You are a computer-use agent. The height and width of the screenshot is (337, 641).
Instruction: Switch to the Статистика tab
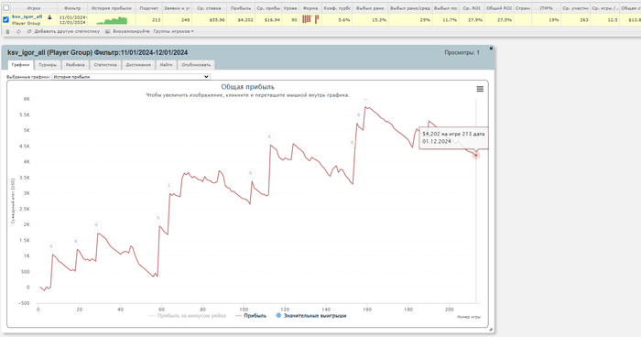pyautogui.click(x=105, y=65)
